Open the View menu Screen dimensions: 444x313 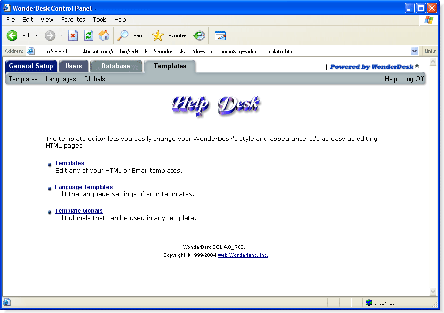tap(47, 20)
